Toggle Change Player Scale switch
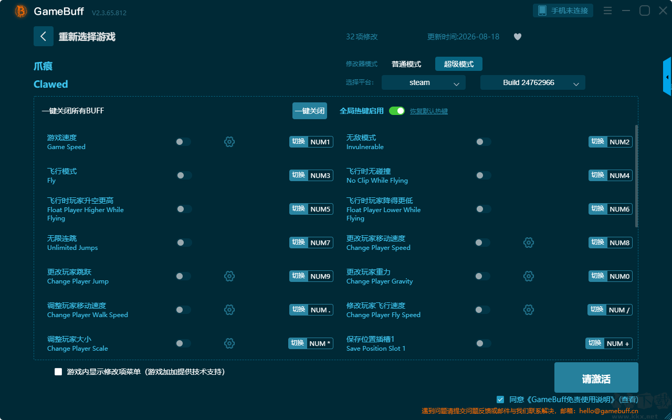The image size is (672, 420). coord(183,343)
